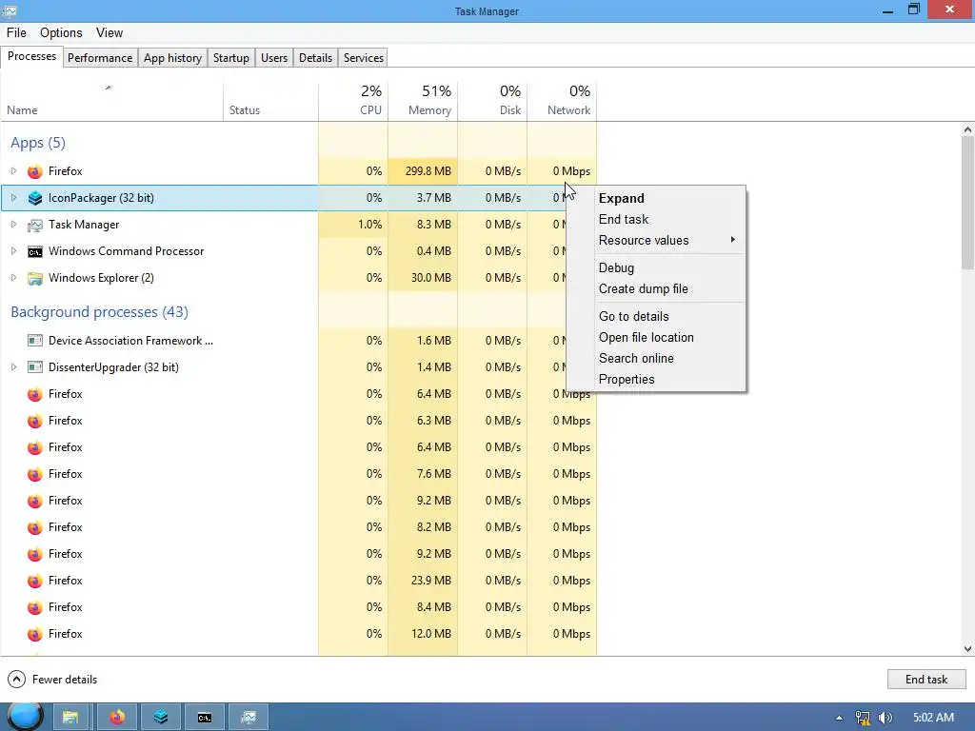Expand the Windows Explorer (2) row

coord(13,278)
